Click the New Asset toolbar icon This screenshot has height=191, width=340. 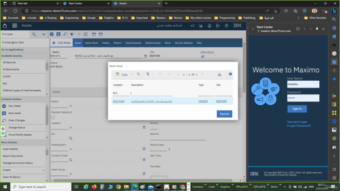coord(52,34)
